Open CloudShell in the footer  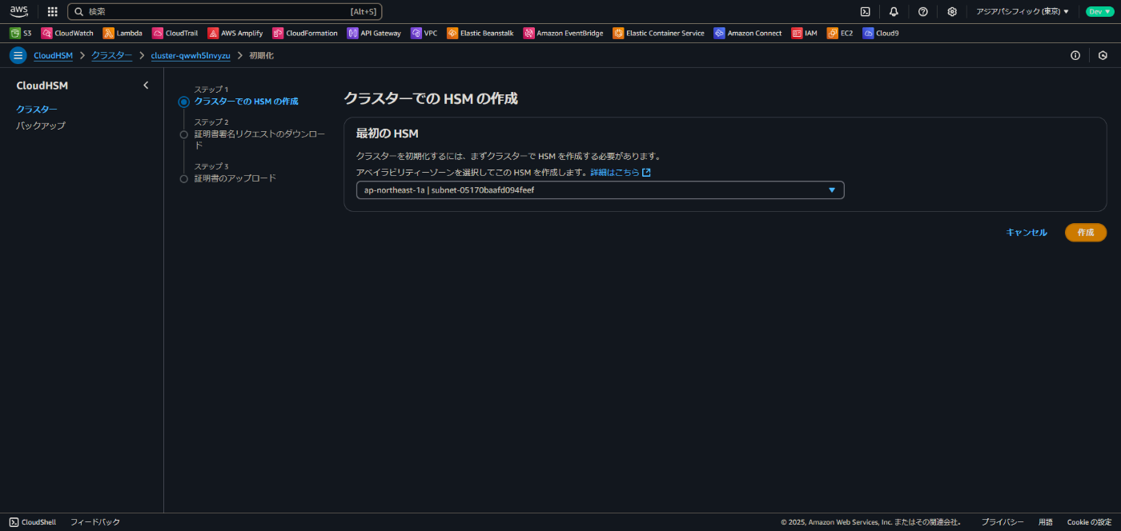pyautogui.click(x=33, y=522)
